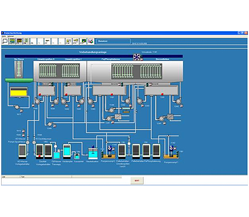Click the F1 speech bubble toolbar icon
The width and height of the screenshot is (249, 217).
click(x=5, y=41)
